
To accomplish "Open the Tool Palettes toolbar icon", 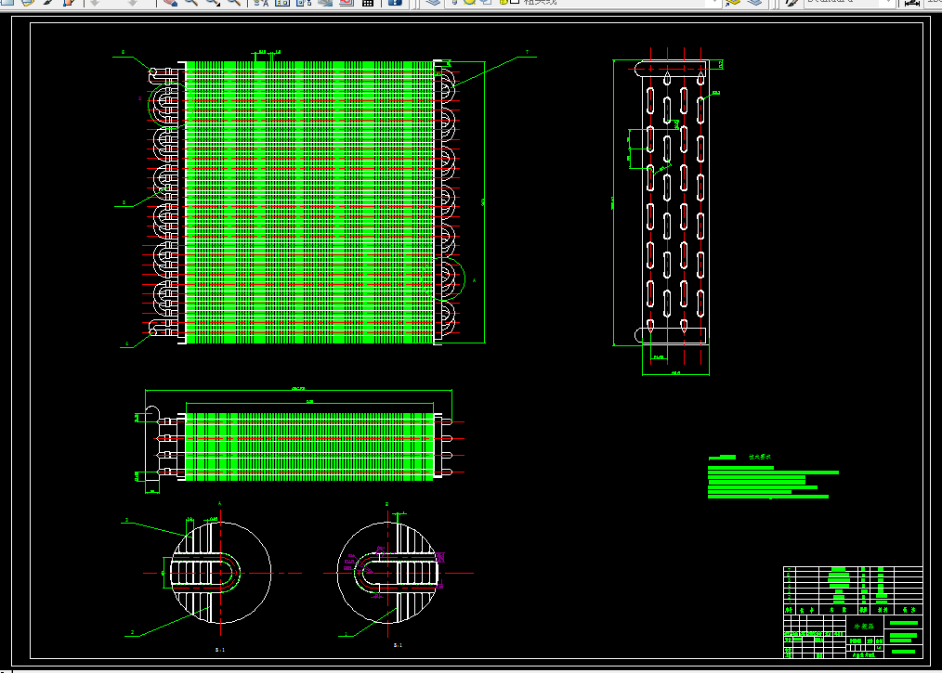I will (304, 2).
